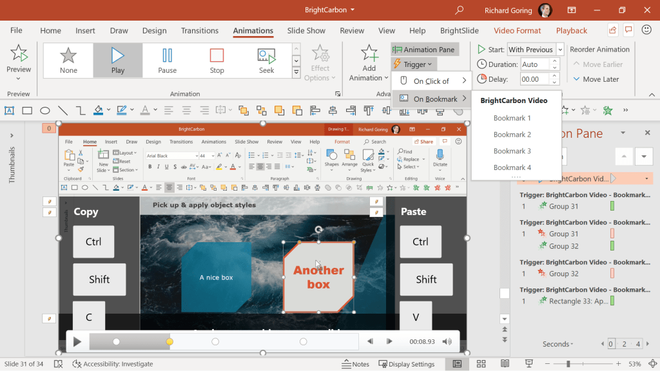Image resolution: width=660 pixels, height=371 pixels.
Task: Select Add Animation
Action: 368,61
